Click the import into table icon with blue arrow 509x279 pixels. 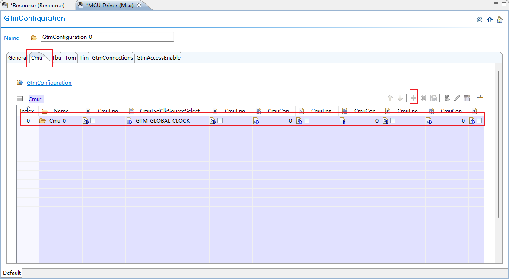[480, 98]
